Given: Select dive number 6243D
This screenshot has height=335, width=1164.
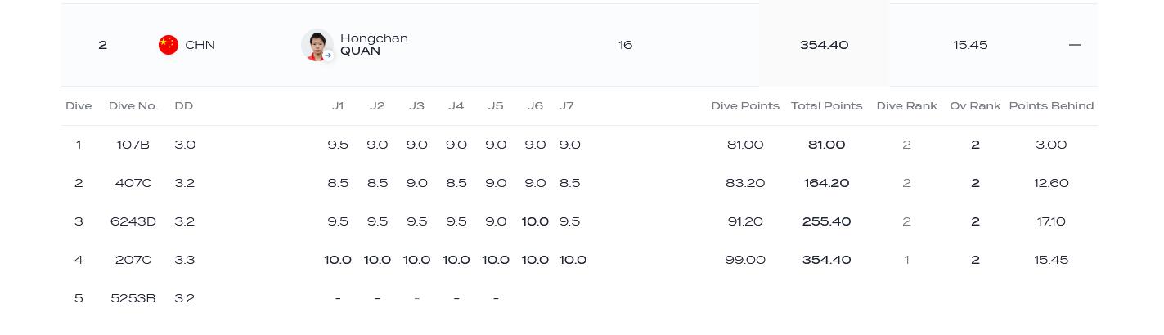Looking at the screenshot, I should tap(133, 221).
